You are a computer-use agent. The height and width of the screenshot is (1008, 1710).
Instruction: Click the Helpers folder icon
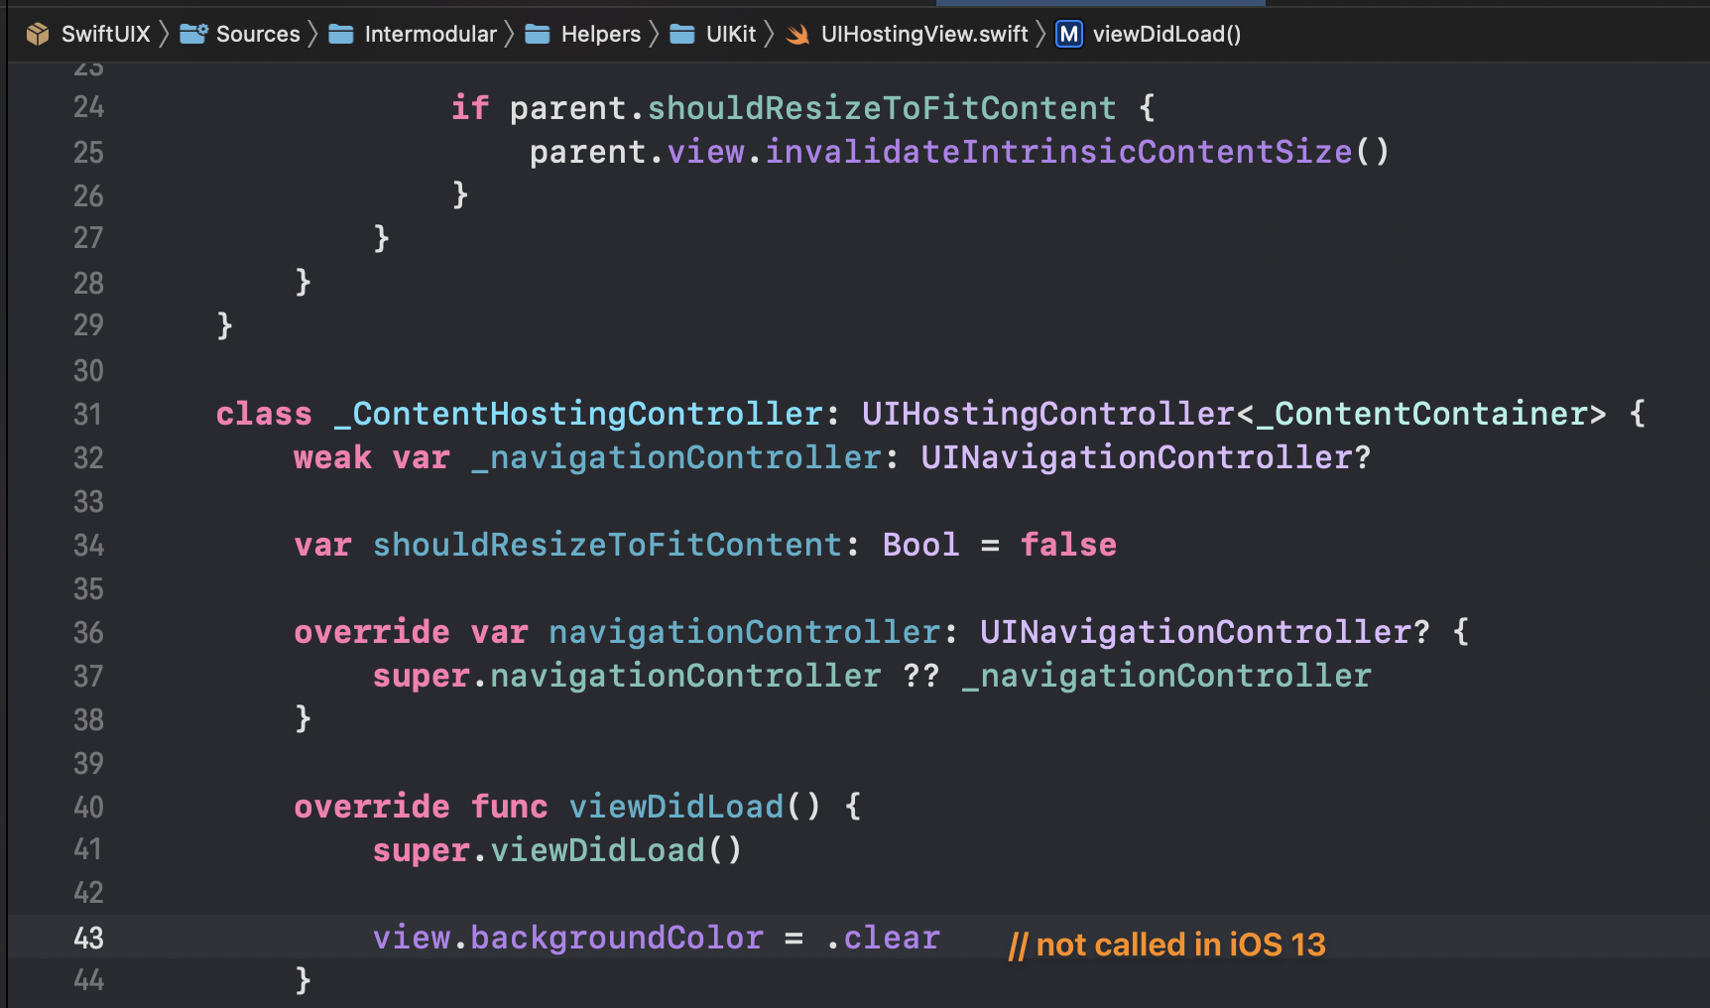(x=539, y=33)
